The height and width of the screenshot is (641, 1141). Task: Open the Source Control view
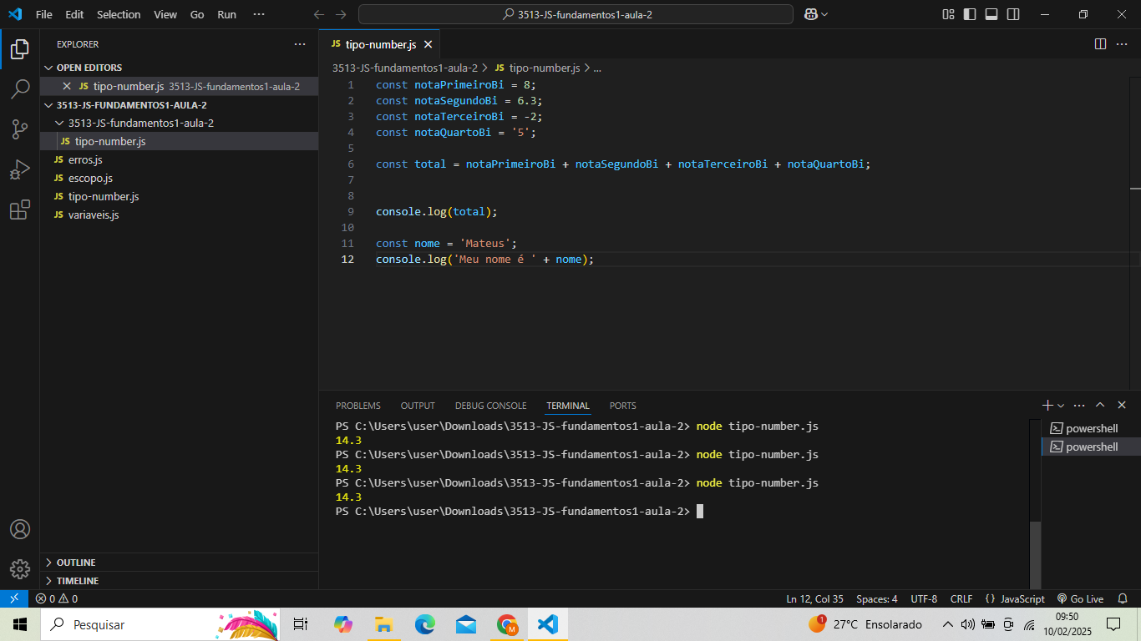point(20,129)
